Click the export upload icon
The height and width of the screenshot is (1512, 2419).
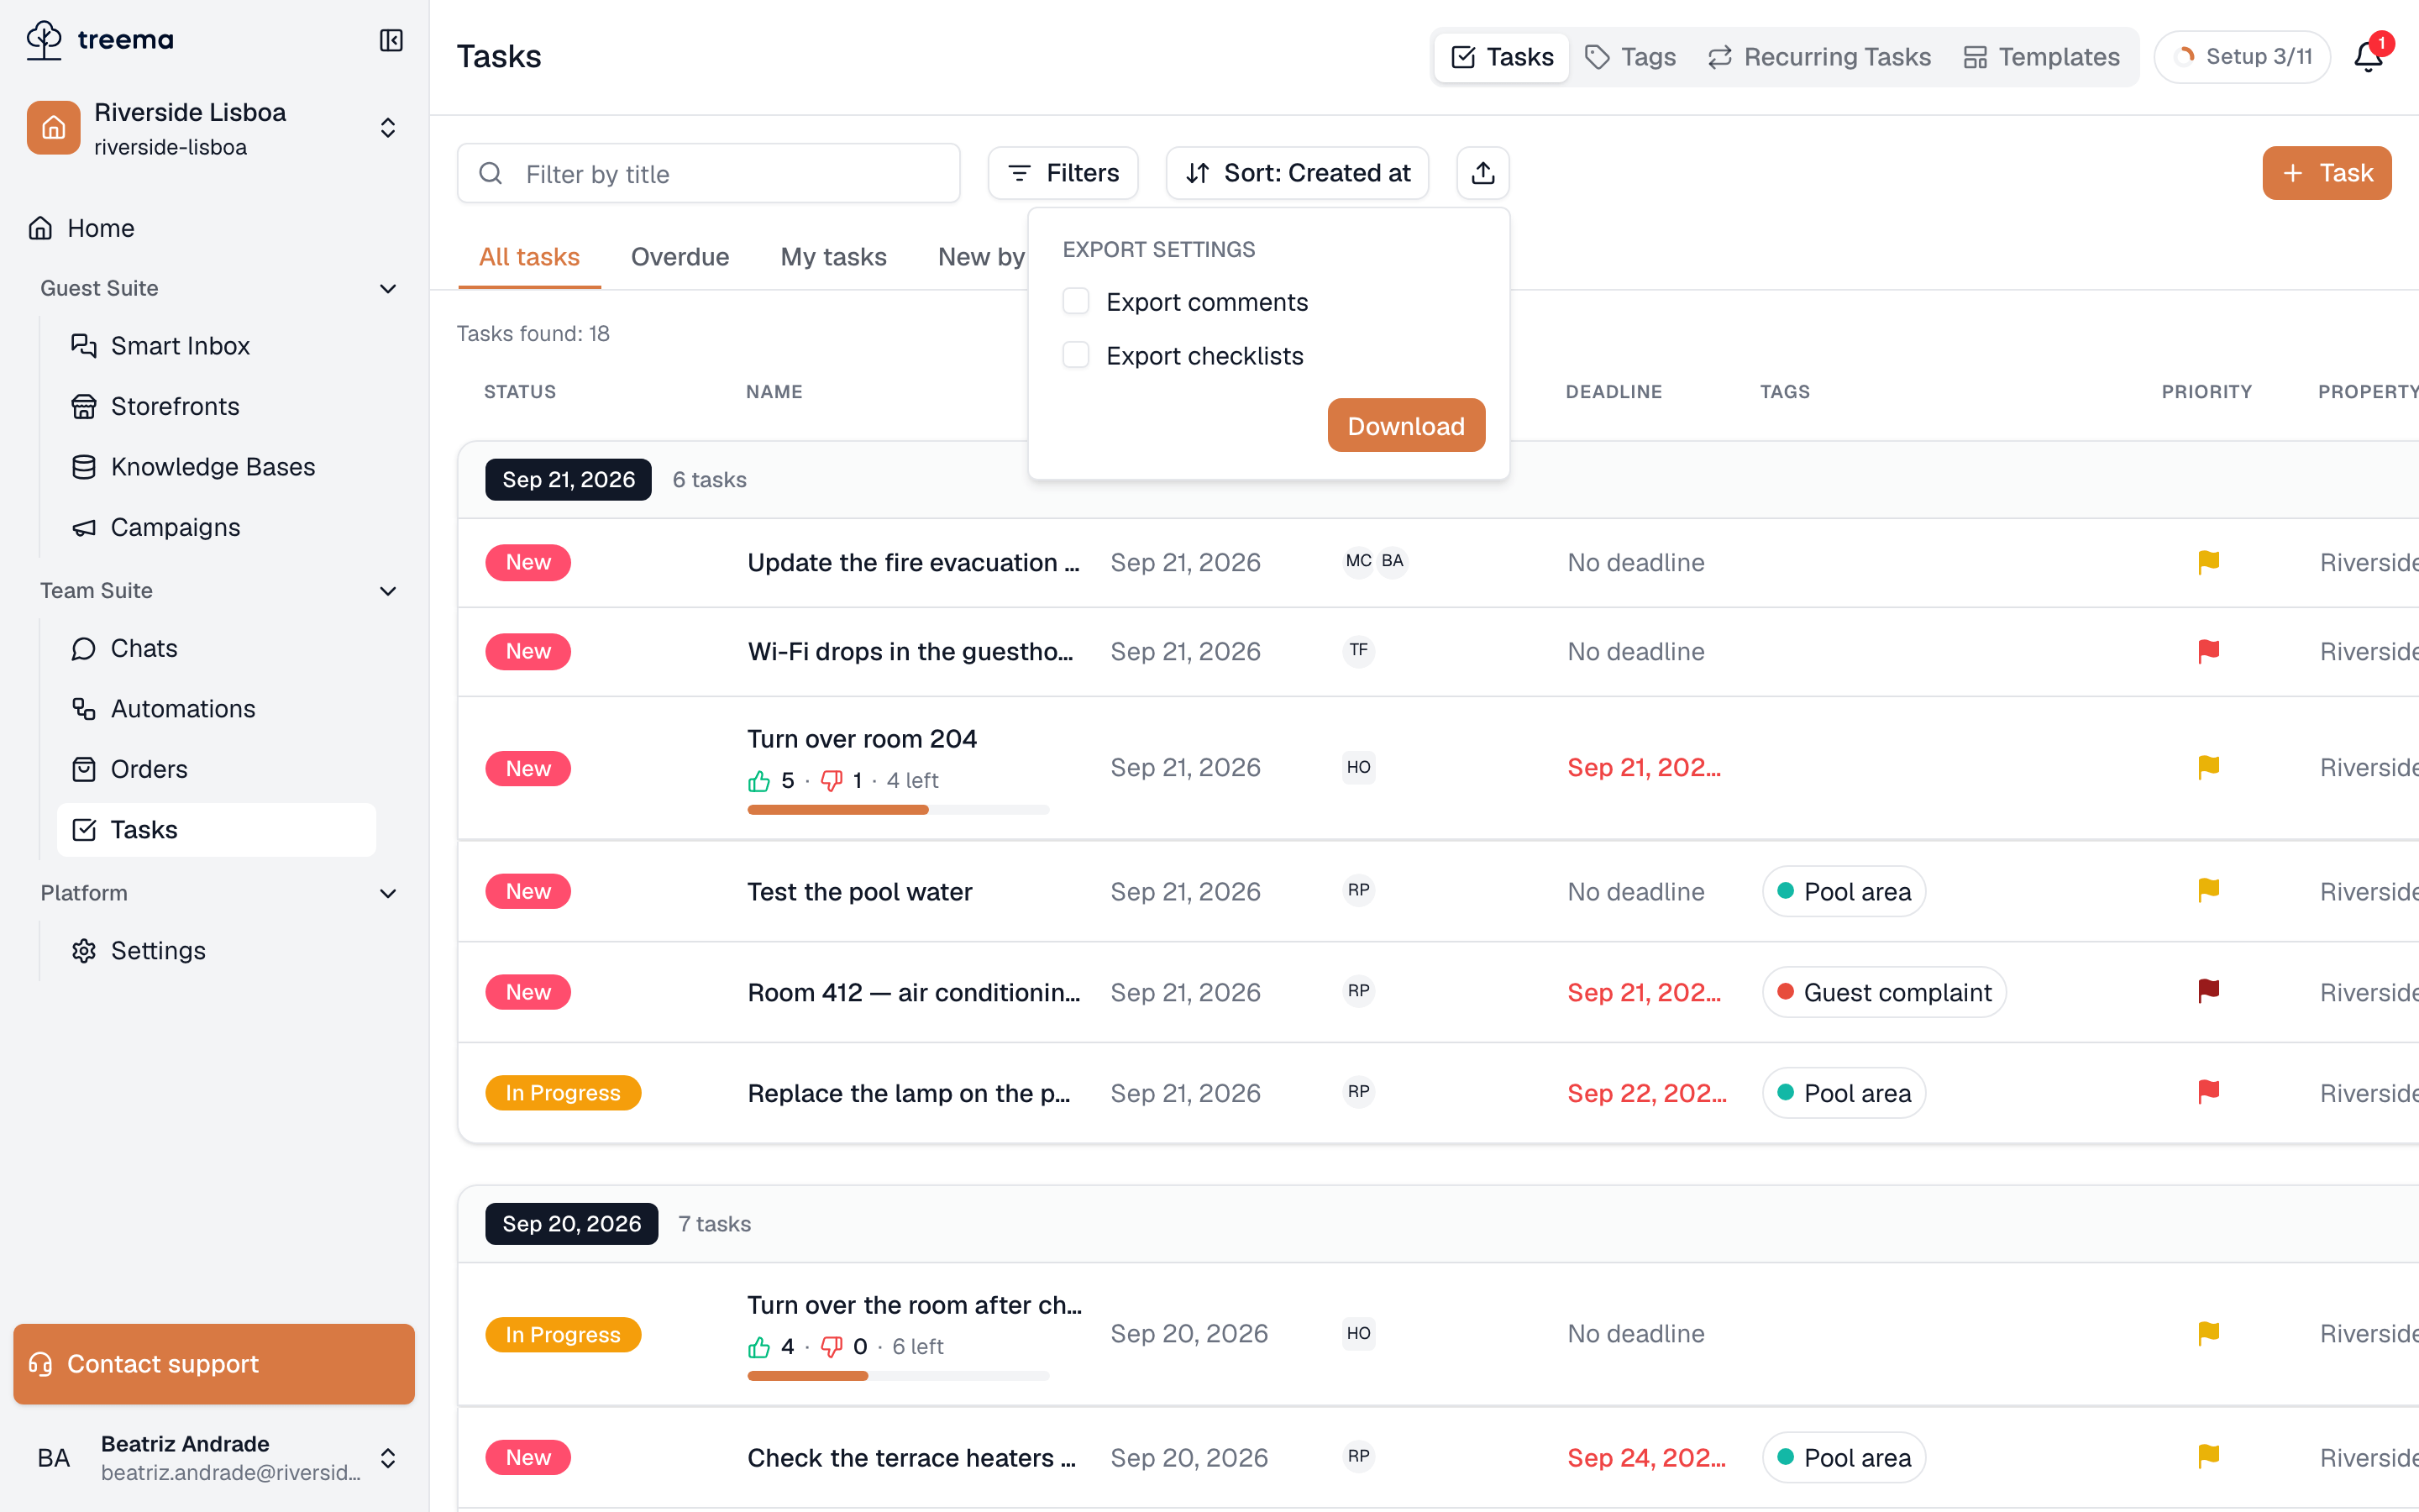1482,173
